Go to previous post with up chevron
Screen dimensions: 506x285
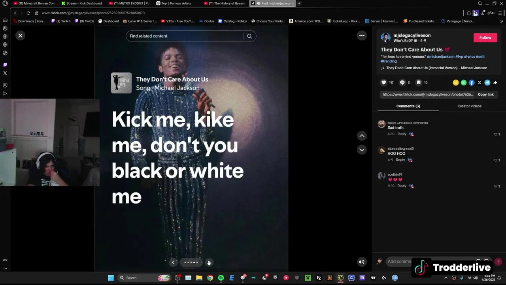[x=362, y=136]
